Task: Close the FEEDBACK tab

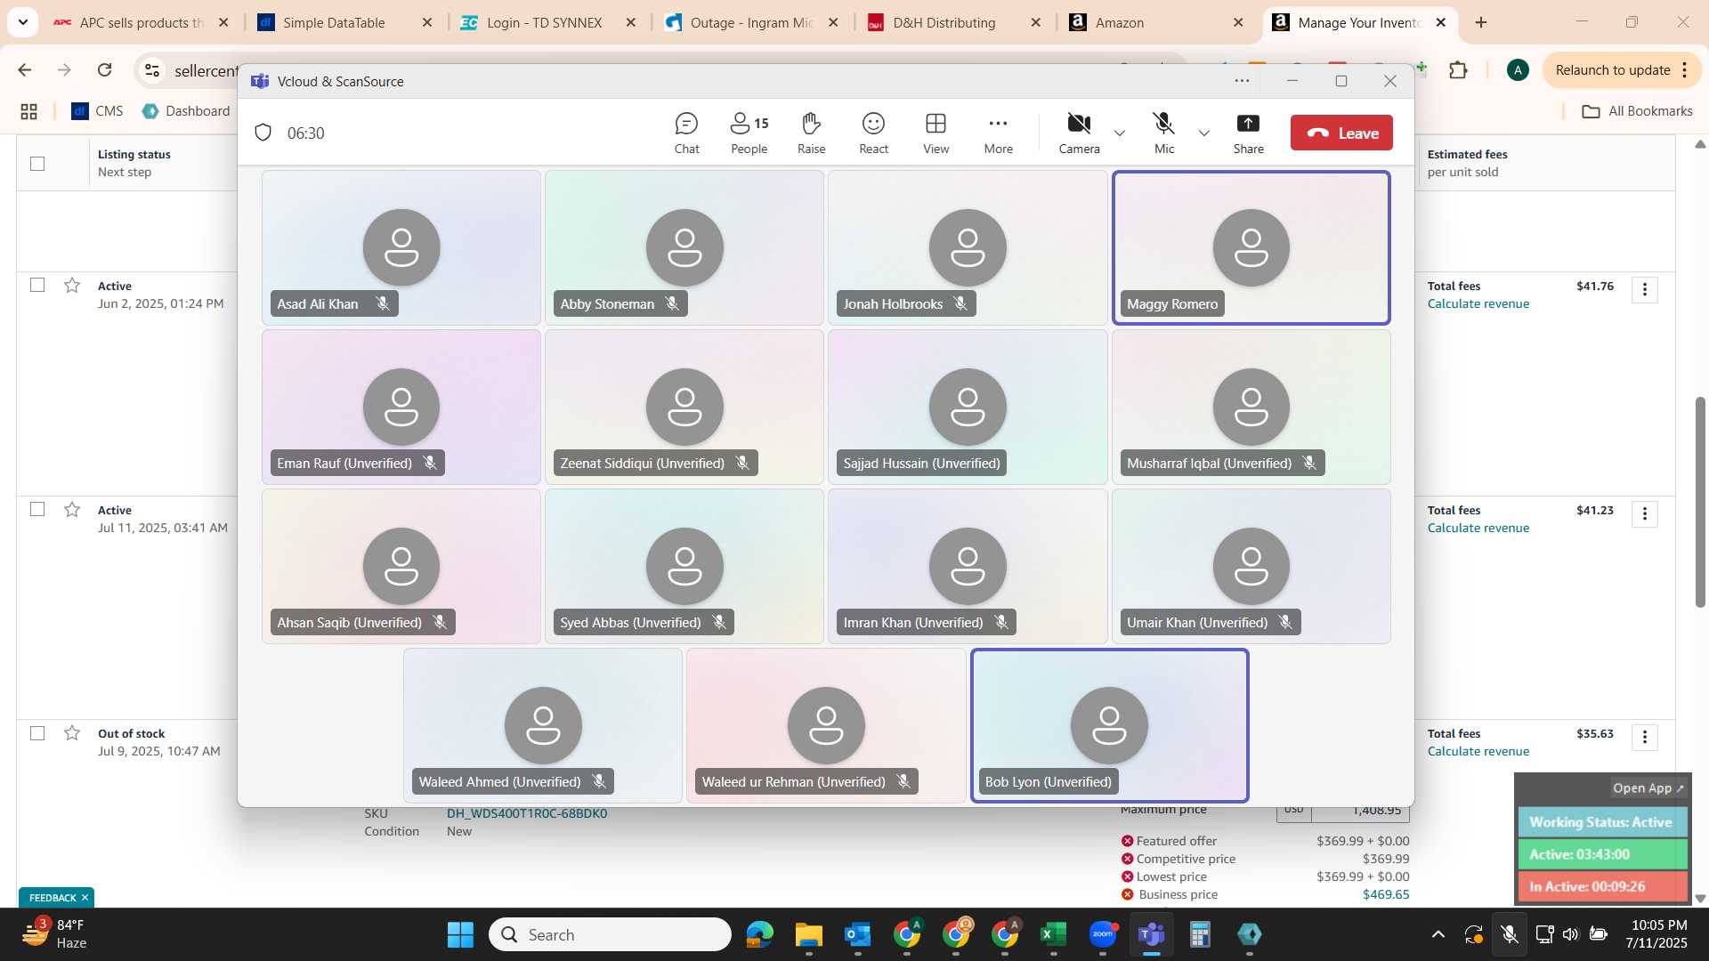Action: (x=85, y=897)
